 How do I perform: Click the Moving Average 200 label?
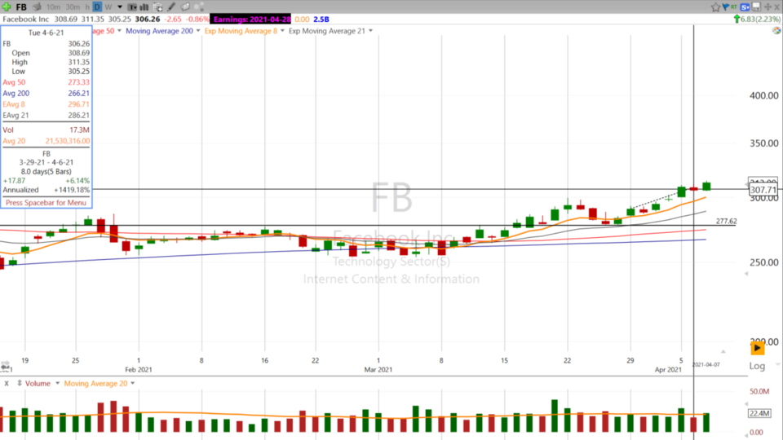(x=159, y=31)
